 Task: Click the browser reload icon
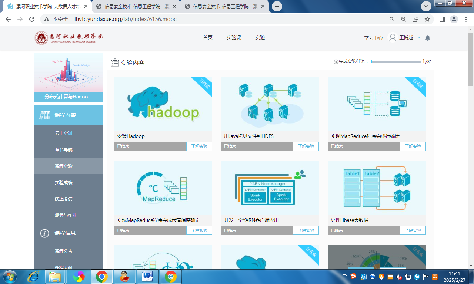pyautogui.click(x=32, y=19)
